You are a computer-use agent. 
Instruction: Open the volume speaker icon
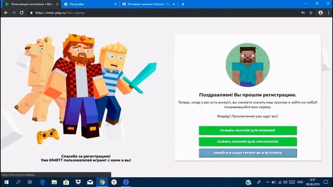click(x=285, y=182)
